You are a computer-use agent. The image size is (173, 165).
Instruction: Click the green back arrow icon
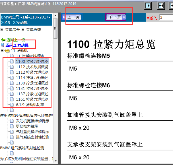[3, 40]
